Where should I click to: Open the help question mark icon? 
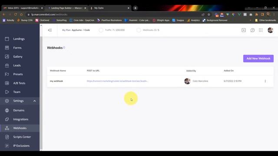pos(252,30)
